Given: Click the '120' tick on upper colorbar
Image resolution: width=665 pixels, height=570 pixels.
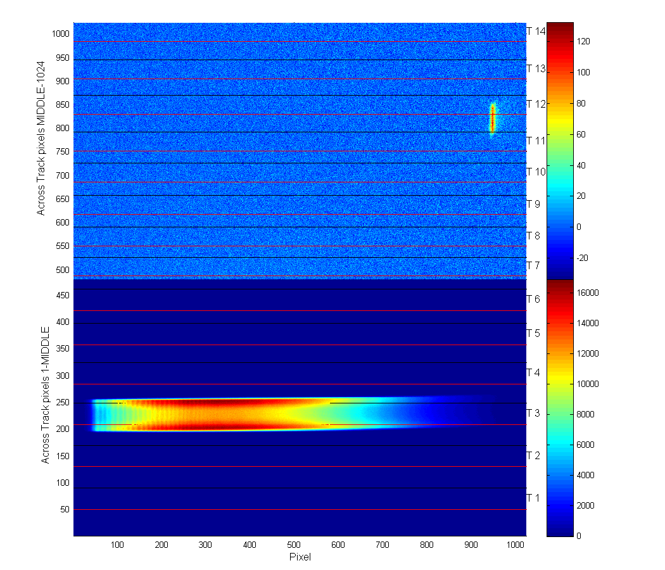Looking at the screenshot, I should coord(583,42).
